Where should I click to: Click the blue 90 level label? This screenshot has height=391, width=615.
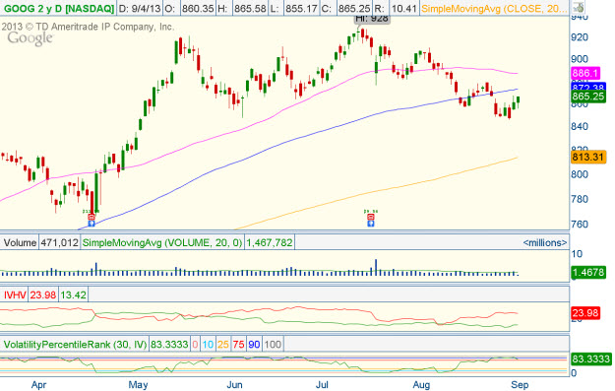[x=254, y=345]
